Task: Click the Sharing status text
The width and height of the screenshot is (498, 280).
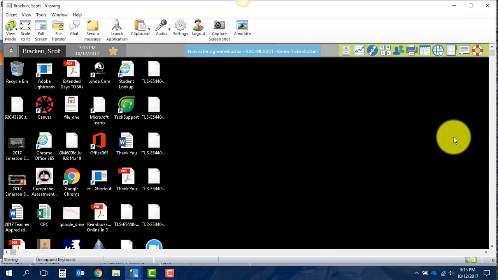Action: pyautogui.click(x=11, y=259)
